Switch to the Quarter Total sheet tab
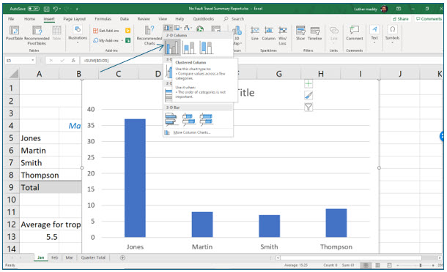Viewport: 447px width, 272px height. (93, 258)
